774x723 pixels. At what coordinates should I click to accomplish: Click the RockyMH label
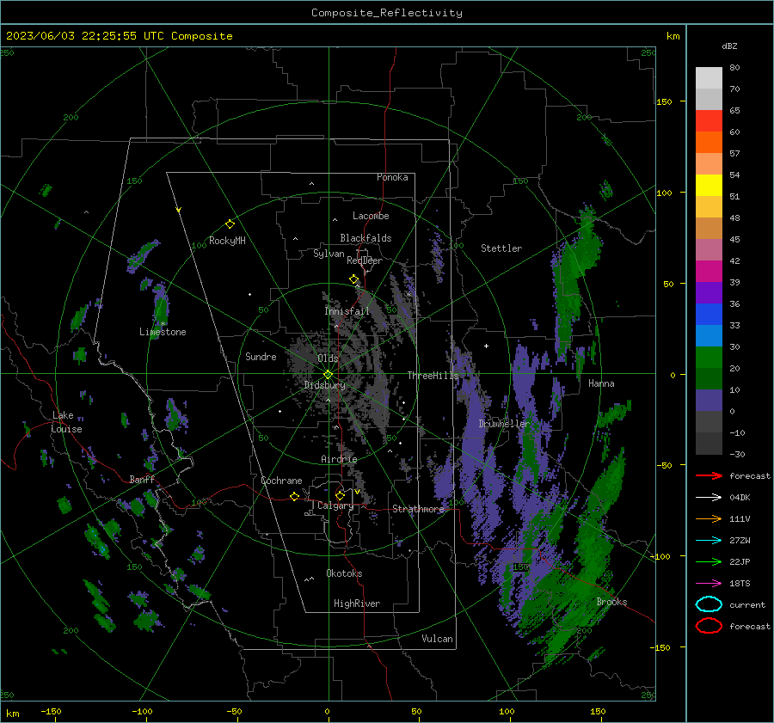(x=227, y=241)
